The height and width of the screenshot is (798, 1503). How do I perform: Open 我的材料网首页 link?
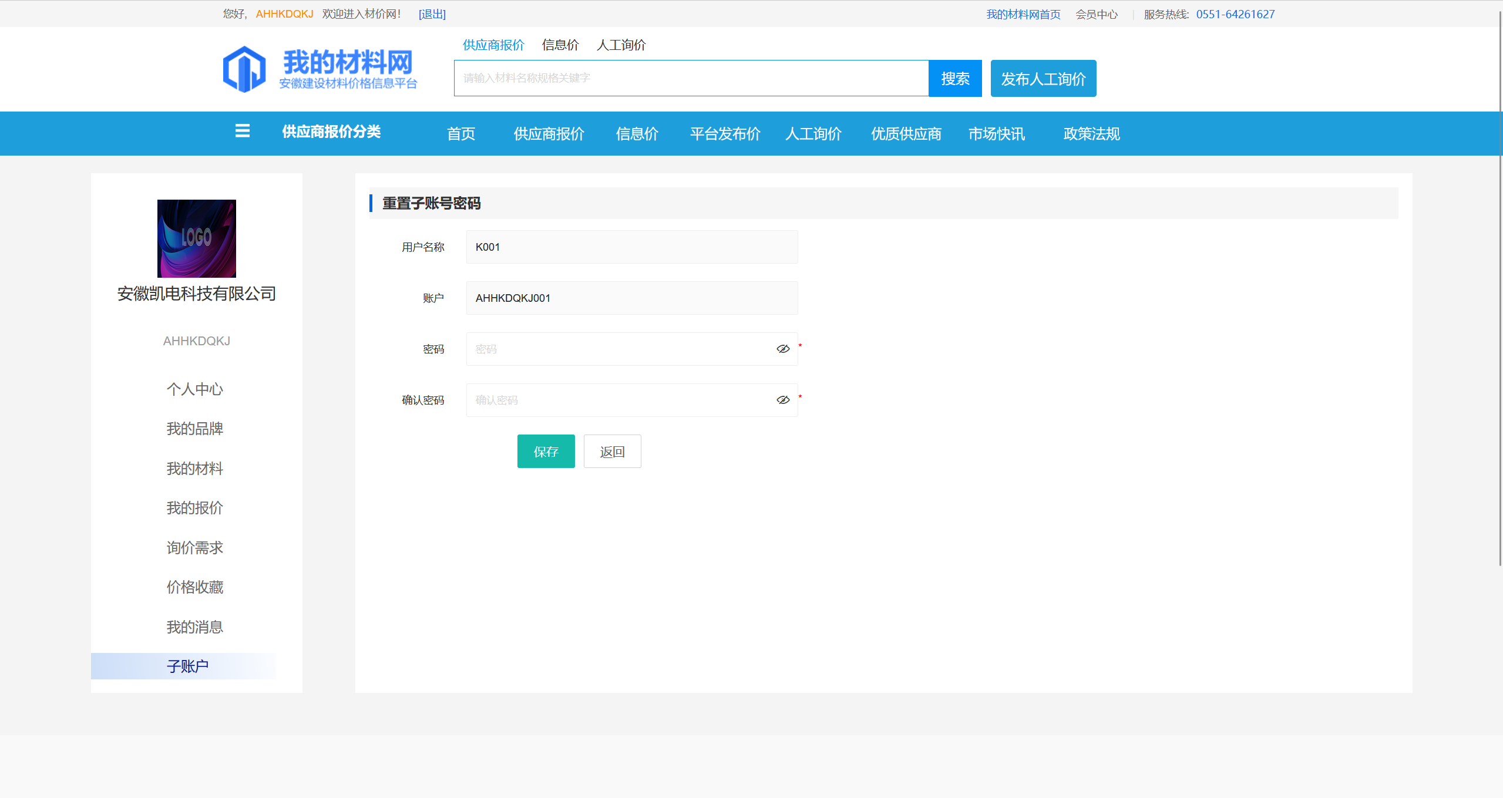(x=1023, y=14)
